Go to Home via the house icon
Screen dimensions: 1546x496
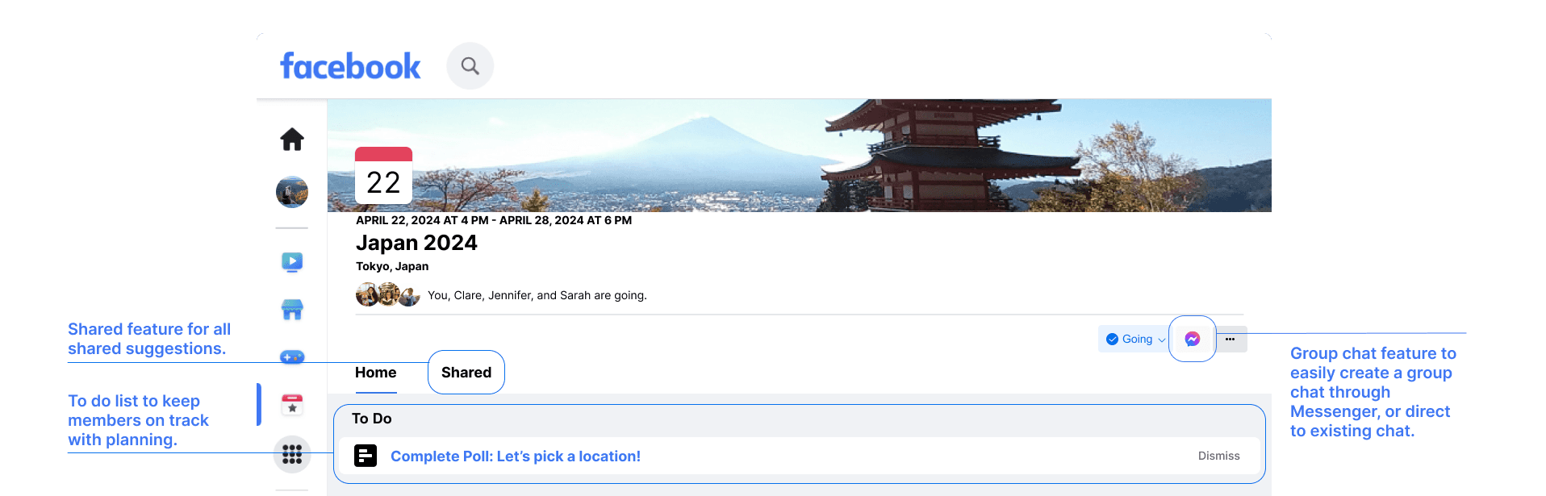[x=292, y=140]
